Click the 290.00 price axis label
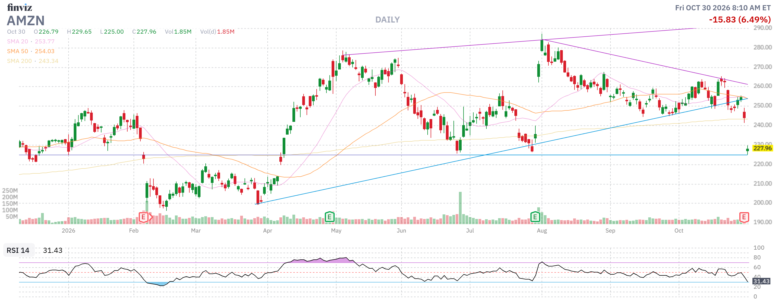 [762, 28]
